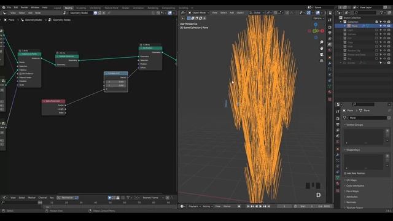Image resolution: width=393 pixels, height=221 pixels.
Task: Select the viewport zoom magnifier icon
Action: pos(322,42)
